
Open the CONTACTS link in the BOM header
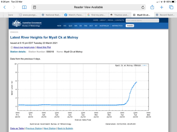[119, 20]
